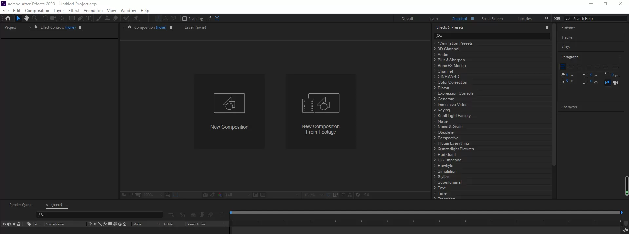The height and width of the screenshot is (234, 629).
Task: Set paragraph alignment to Right align
Action: pos(579,66)
